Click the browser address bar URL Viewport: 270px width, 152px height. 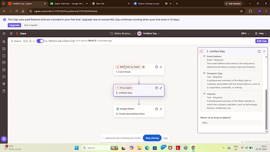[65, 11]
